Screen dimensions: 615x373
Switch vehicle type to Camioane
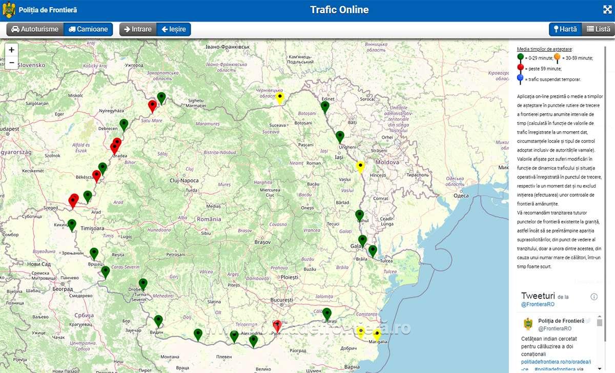click(88, 29)
